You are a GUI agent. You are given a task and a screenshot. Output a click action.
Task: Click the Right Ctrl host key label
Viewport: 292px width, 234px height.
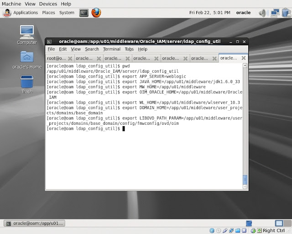(273, 231)
